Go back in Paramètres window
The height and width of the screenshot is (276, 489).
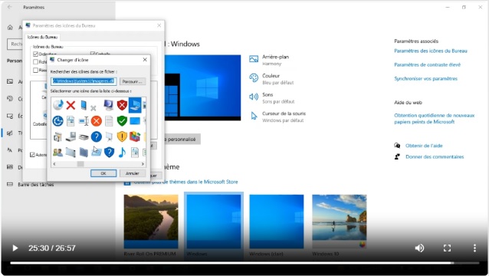click(x=10, y=7)
